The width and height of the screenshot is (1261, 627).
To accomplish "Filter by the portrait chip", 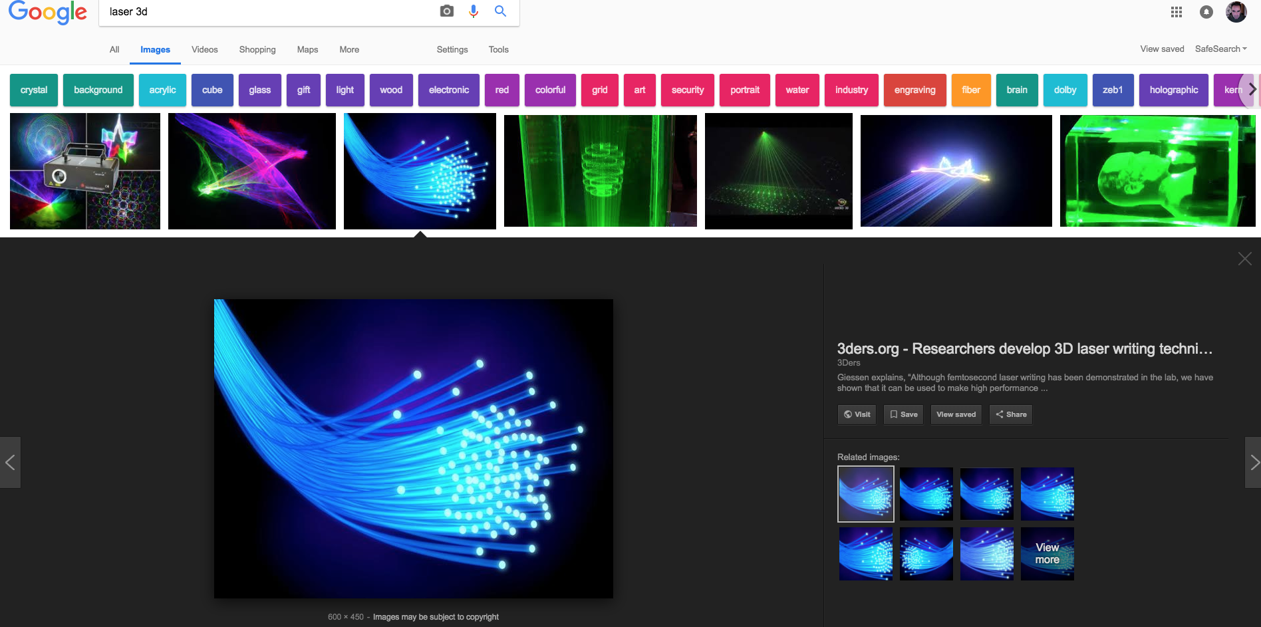I will point(745,90).
